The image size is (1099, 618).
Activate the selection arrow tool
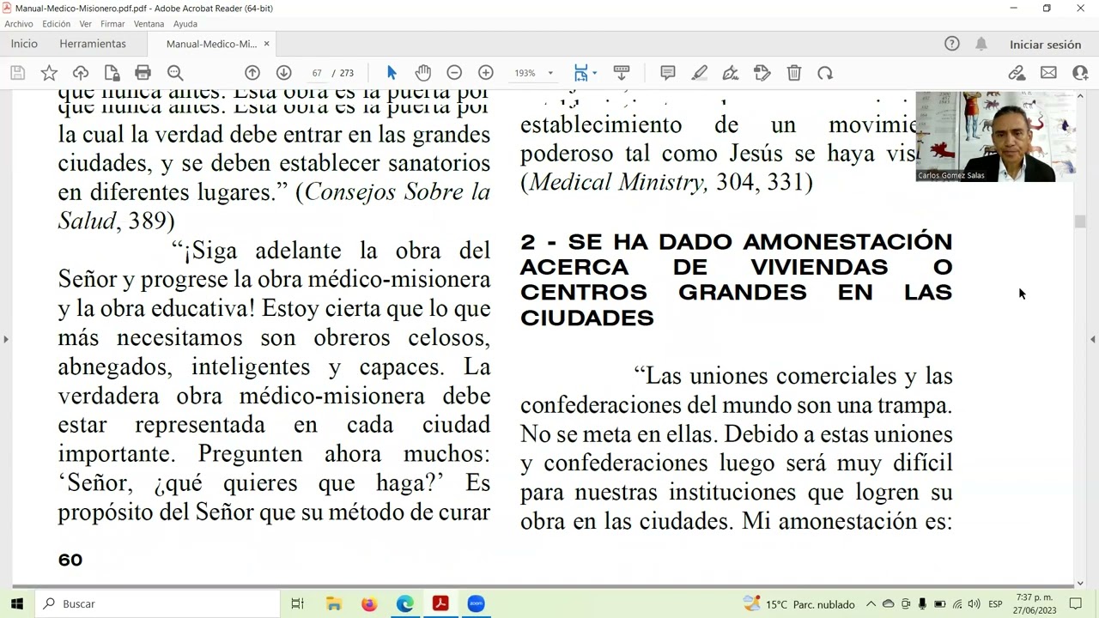tap(392, 73)
